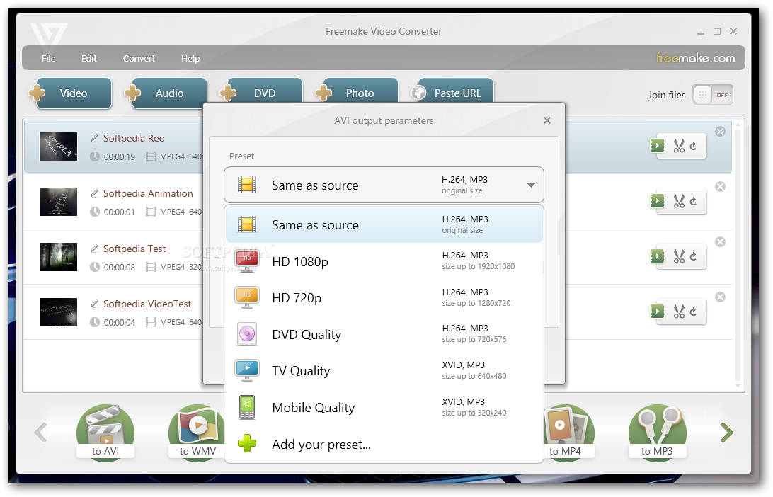
Task: Click the Softpedia Animation thumbnail
Action: click(58, 202)
